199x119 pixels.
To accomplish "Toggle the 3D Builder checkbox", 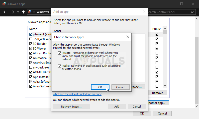I will click(31, 44).
